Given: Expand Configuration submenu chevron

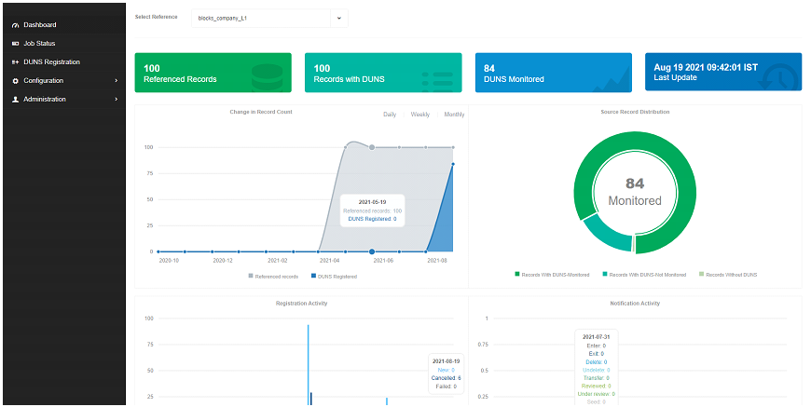Looking at the screenshot, I should click(x=116, y=81).
